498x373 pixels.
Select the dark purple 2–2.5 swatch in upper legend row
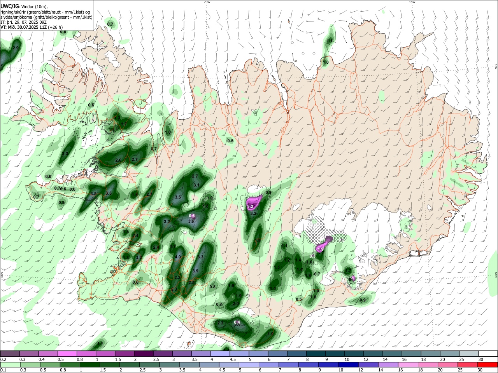(x=144, y=354)
